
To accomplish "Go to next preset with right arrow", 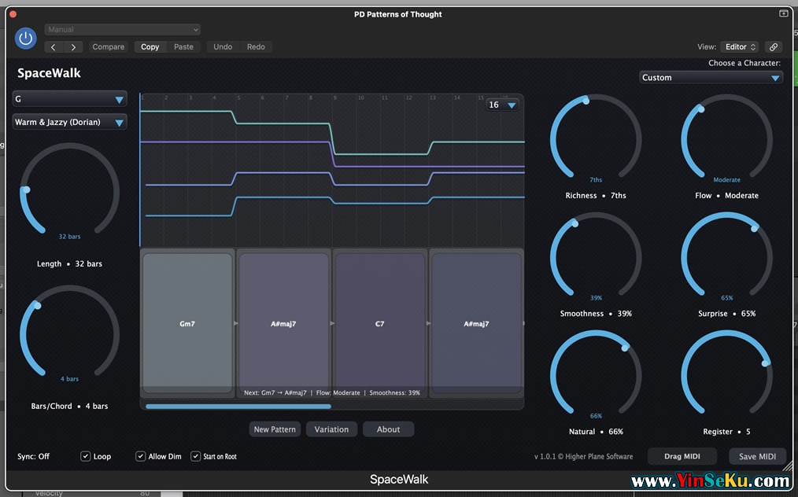I will click(x=73, y=47).
